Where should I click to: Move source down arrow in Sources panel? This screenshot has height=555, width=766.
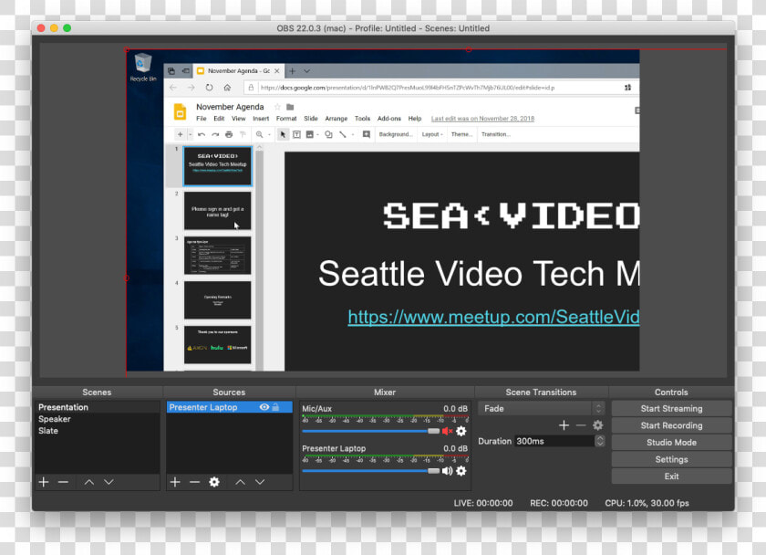(x=260, y=482)
